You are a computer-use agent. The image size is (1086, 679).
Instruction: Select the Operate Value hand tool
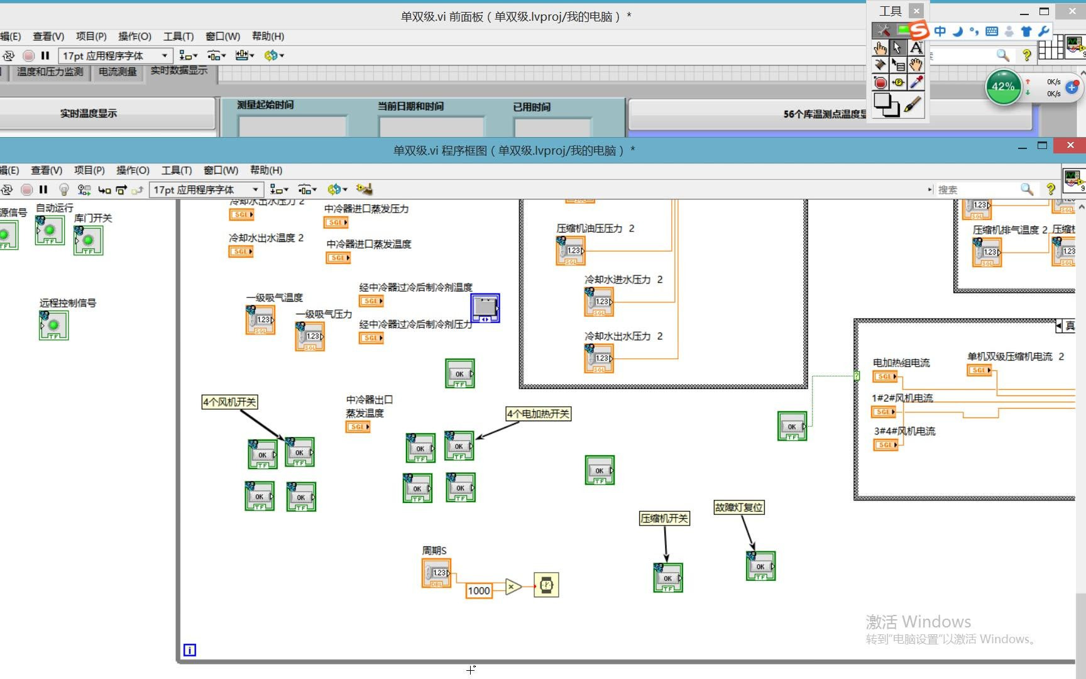point(880,48)
